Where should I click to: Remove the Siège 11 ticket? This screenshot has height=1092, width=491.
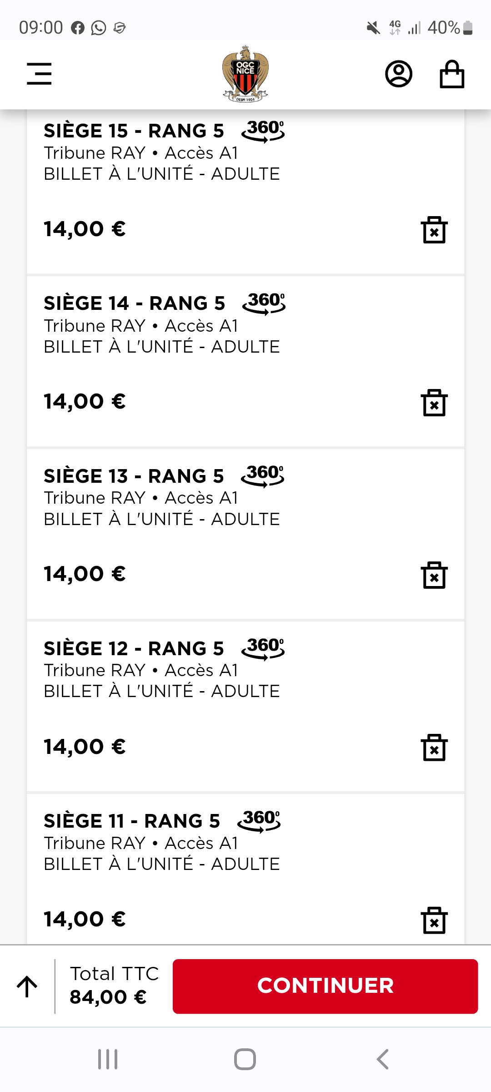tap(434, 920)
